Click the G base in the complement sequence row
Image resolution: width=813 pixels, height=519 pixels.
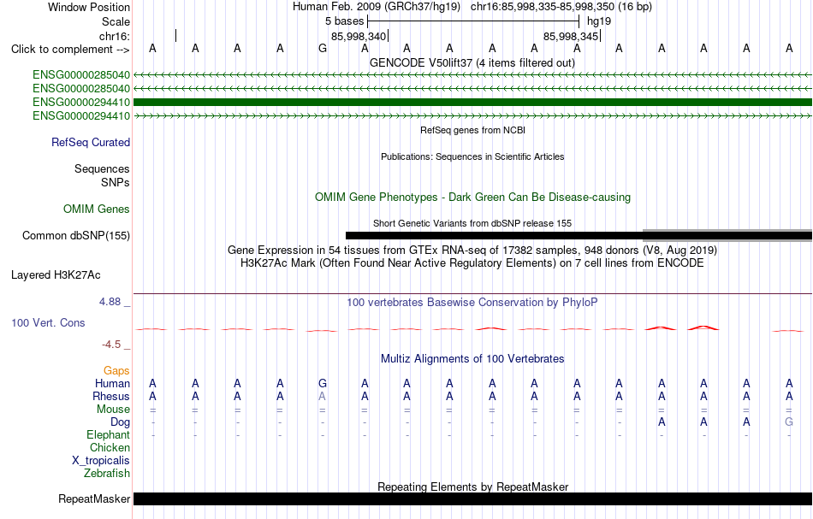point(323,48)
